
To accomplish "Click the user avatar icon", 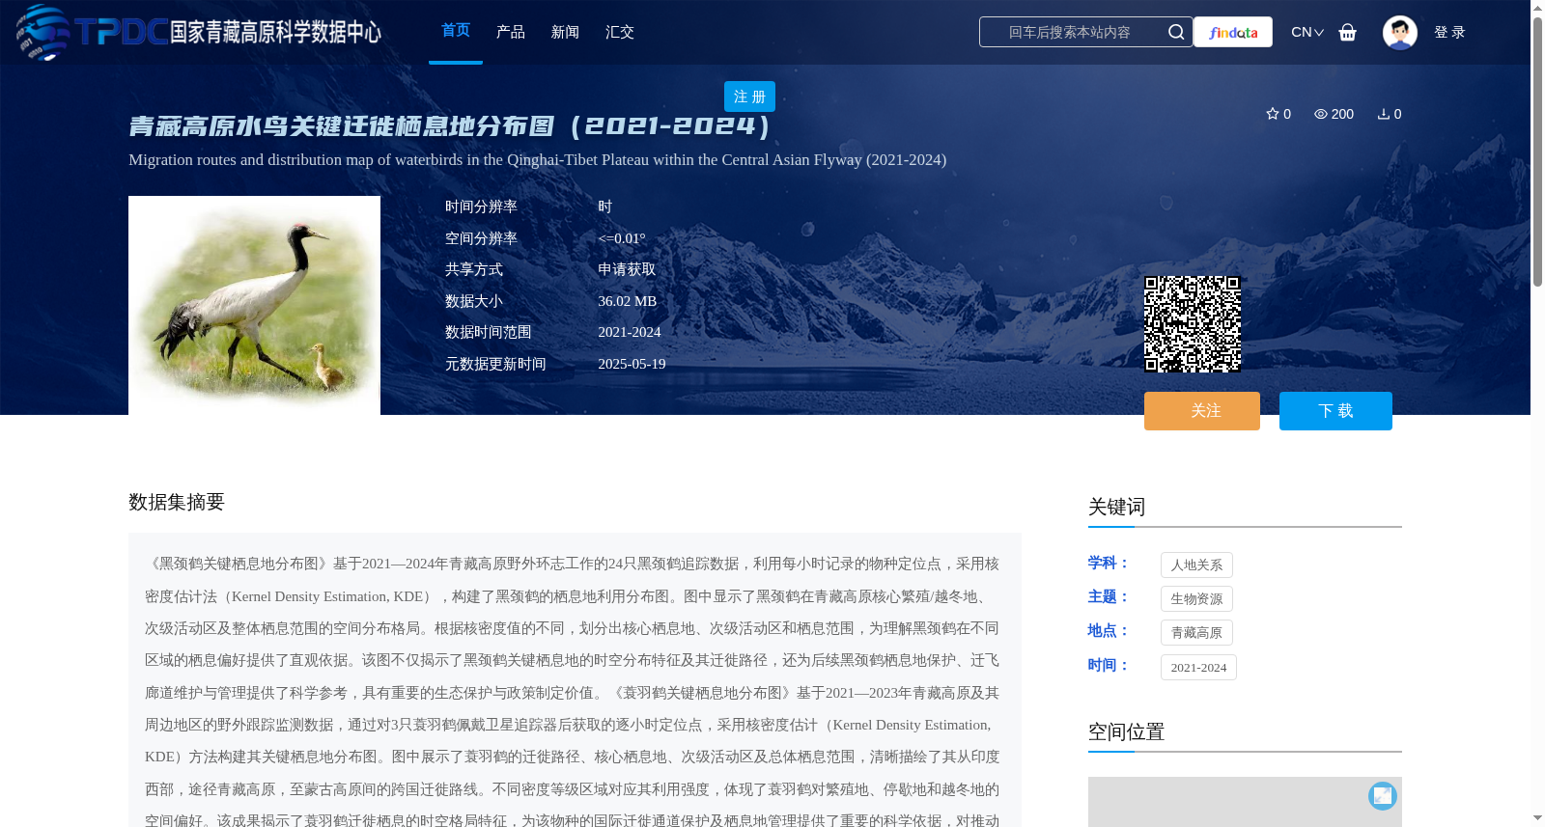I will pyautogui.click(x=1399, y=32).
